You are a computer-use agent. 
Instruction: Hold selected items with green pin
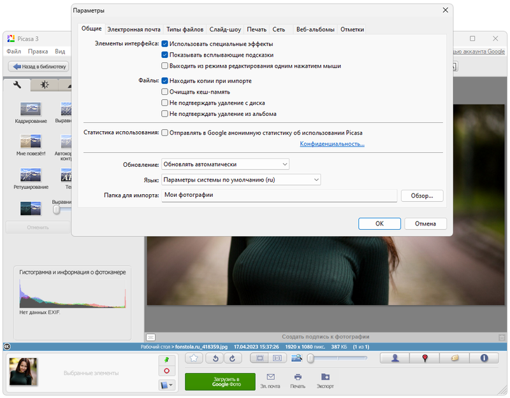coord(167,360)
